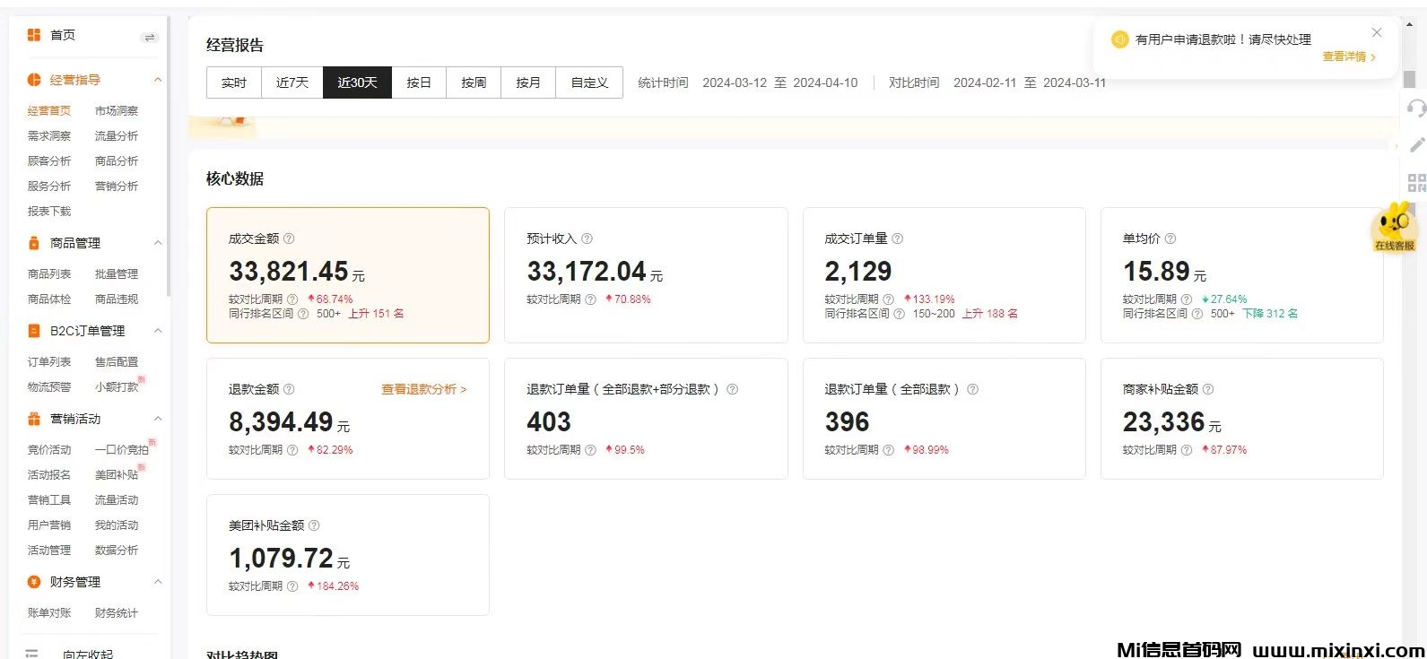Image resolution: width=1427 pixels, height=659 pixels.
Task: Switch to the 近7天 time range tab
Action: (291, 82)
